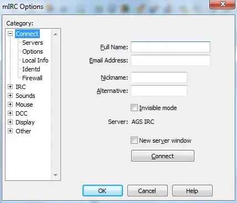Expand the IRC category
This screenshot has width=237, height=203.
pyautogui.click(x=10, y=87)
